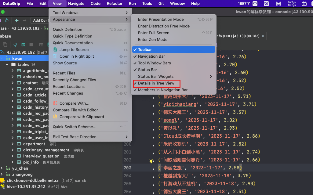Click the 1 of 7 badge for clickhouse

click(67, 181)
